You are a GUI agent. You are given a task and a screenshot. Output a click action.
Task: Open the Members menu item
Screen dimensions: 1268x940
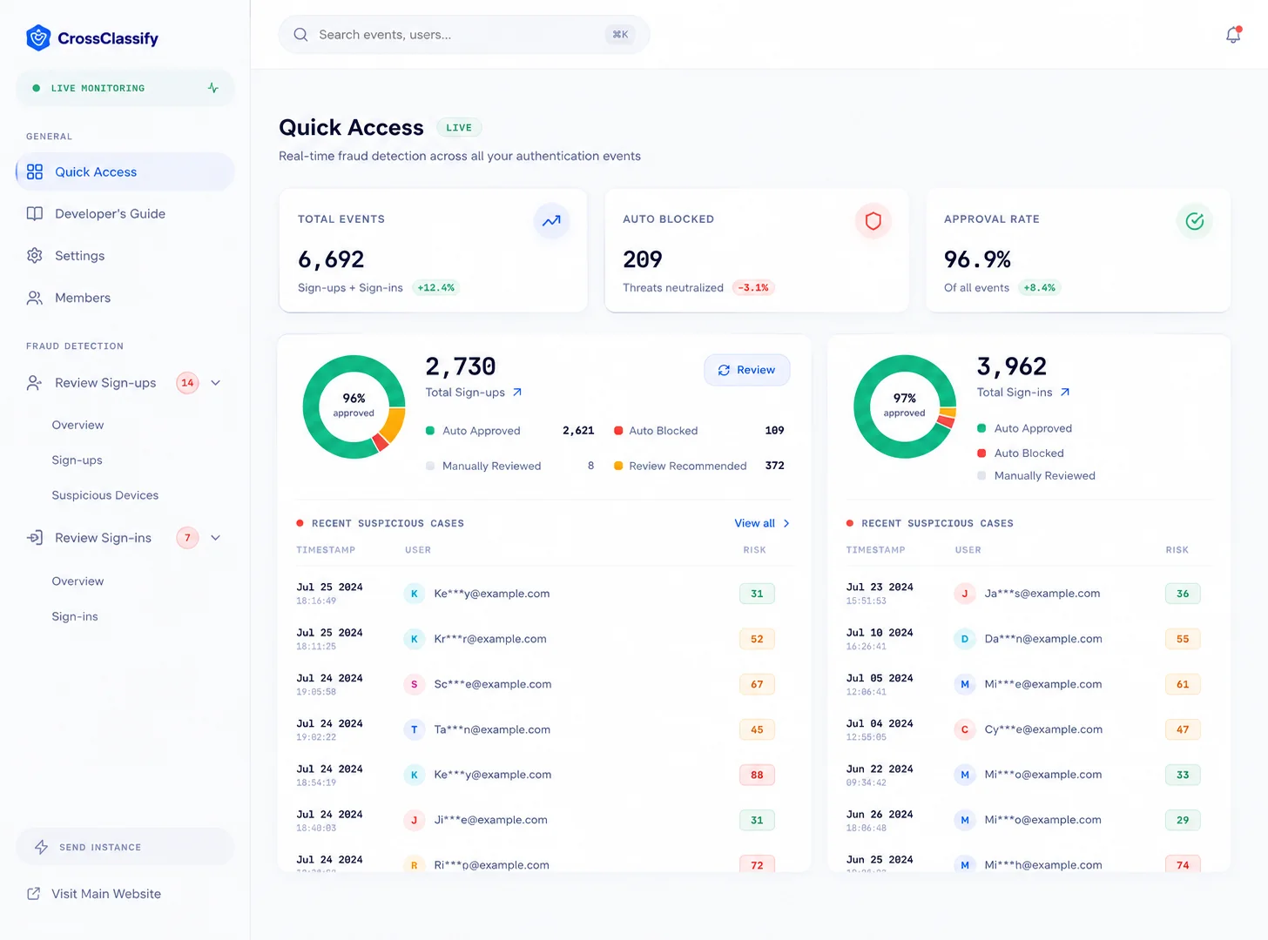(x=125, y=298)
